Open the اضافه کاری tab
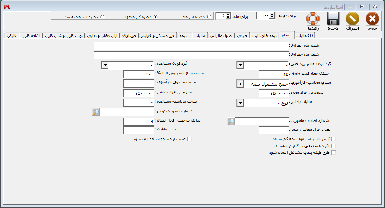Screen dimensions: 385x208 (31, 36)
